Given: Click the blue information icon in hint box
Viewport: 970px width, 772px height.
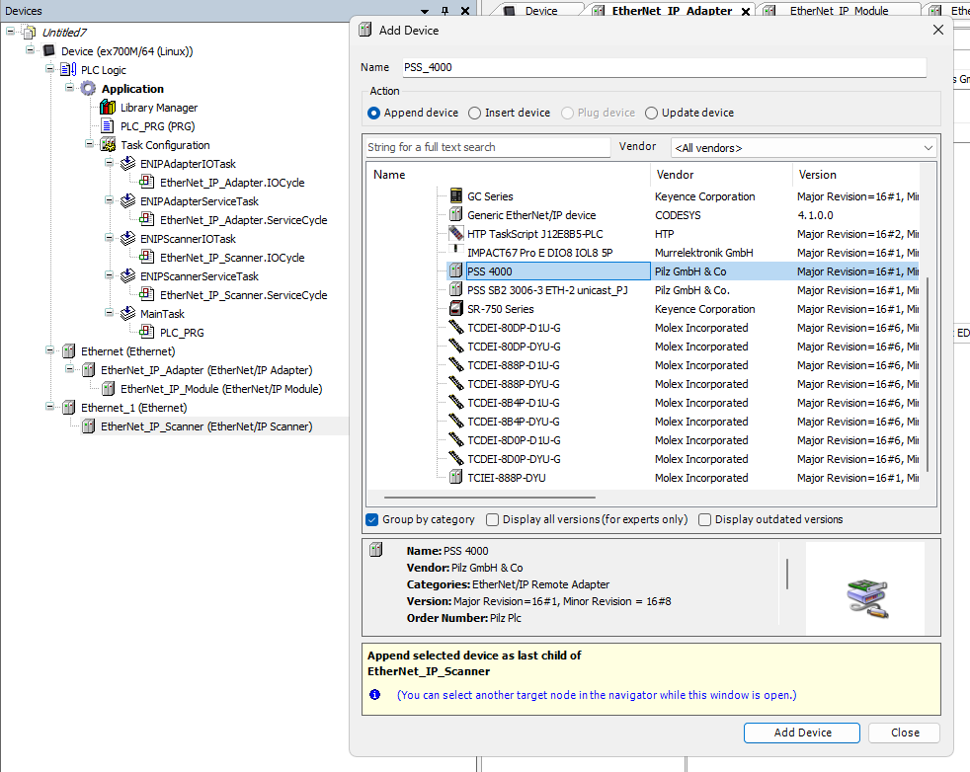Looking at the screenshot, I should click(375, 694).
